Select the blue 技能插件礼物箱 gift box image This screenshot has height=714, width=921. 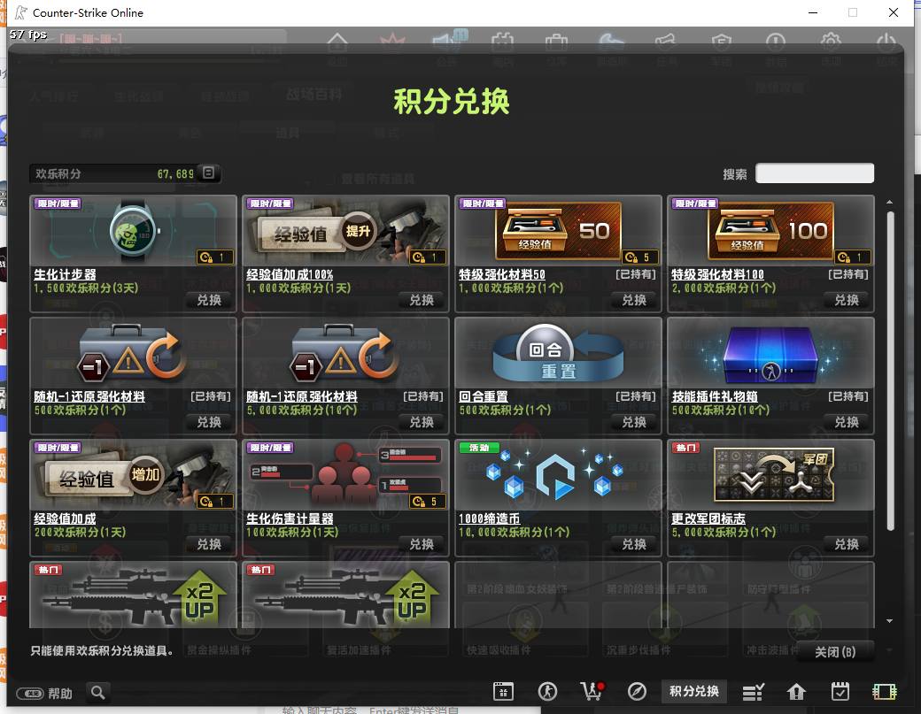click(770, 353)
